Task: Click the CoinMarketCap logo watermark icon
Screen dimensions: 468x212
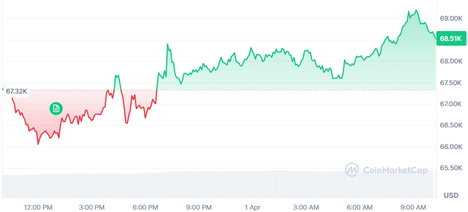Action: pyautogui.click(x=352, y=170)
